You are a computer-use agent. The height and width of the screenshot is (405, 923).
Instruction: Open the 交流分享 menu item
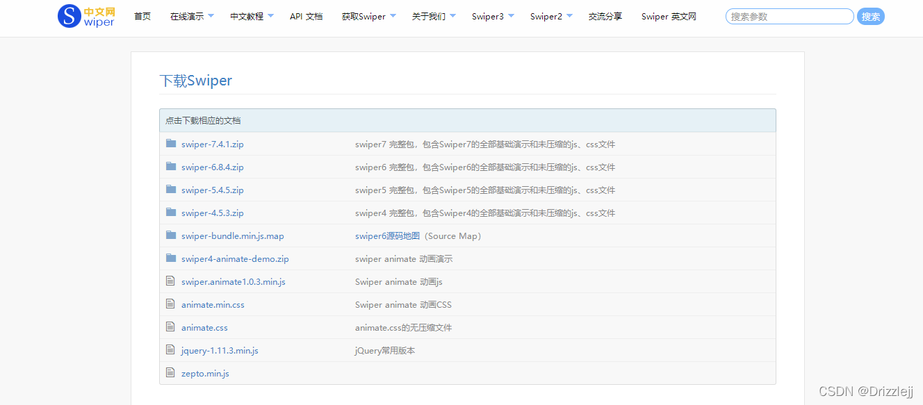point(605,17)
